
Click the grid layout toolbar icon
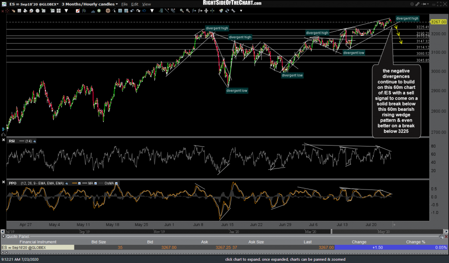point(19,11)
